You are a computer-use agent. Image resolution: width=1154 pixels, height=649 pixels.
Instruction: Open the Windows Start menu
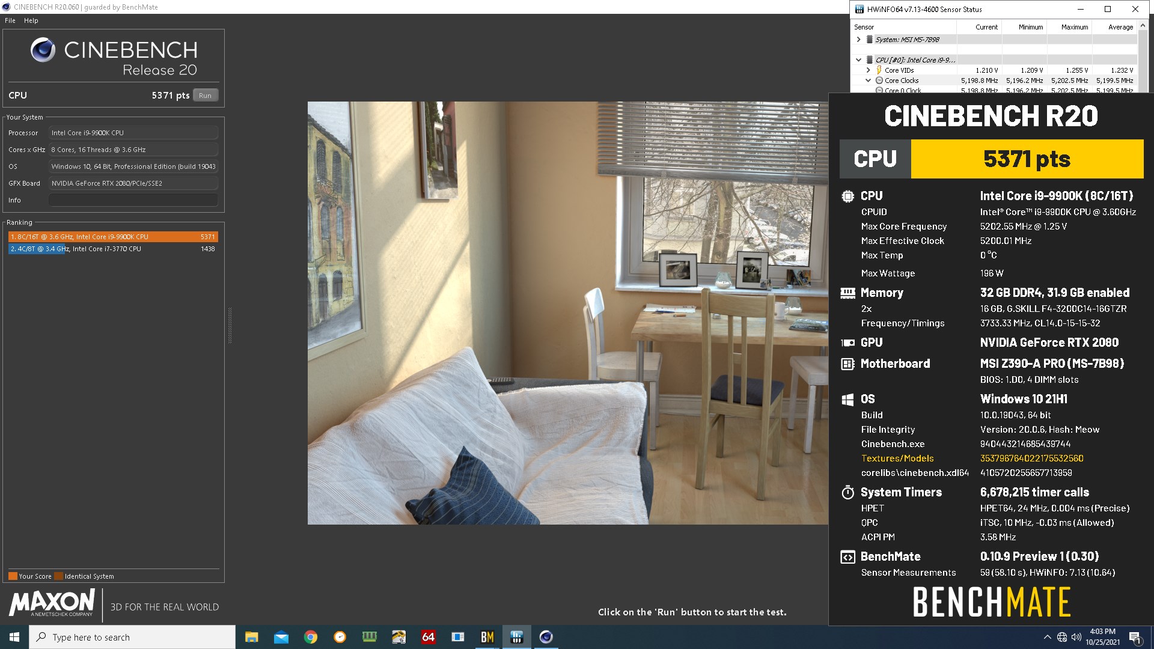[14, 637]
